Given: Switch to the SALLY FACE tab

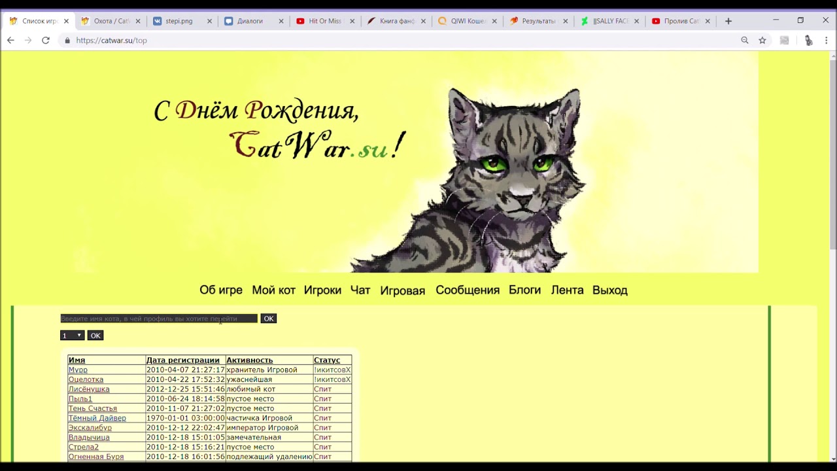Looking at the screenshot, I should point(608,21).
